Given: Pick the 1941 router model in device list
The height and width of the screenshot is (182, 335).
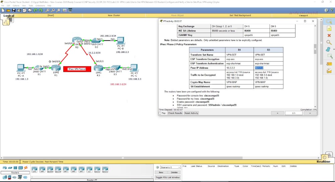Looking at the screenshot, I should (35, 169).
